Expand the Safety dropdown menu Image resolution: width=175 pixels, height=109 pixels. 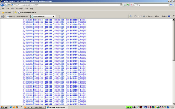[157, 16]
